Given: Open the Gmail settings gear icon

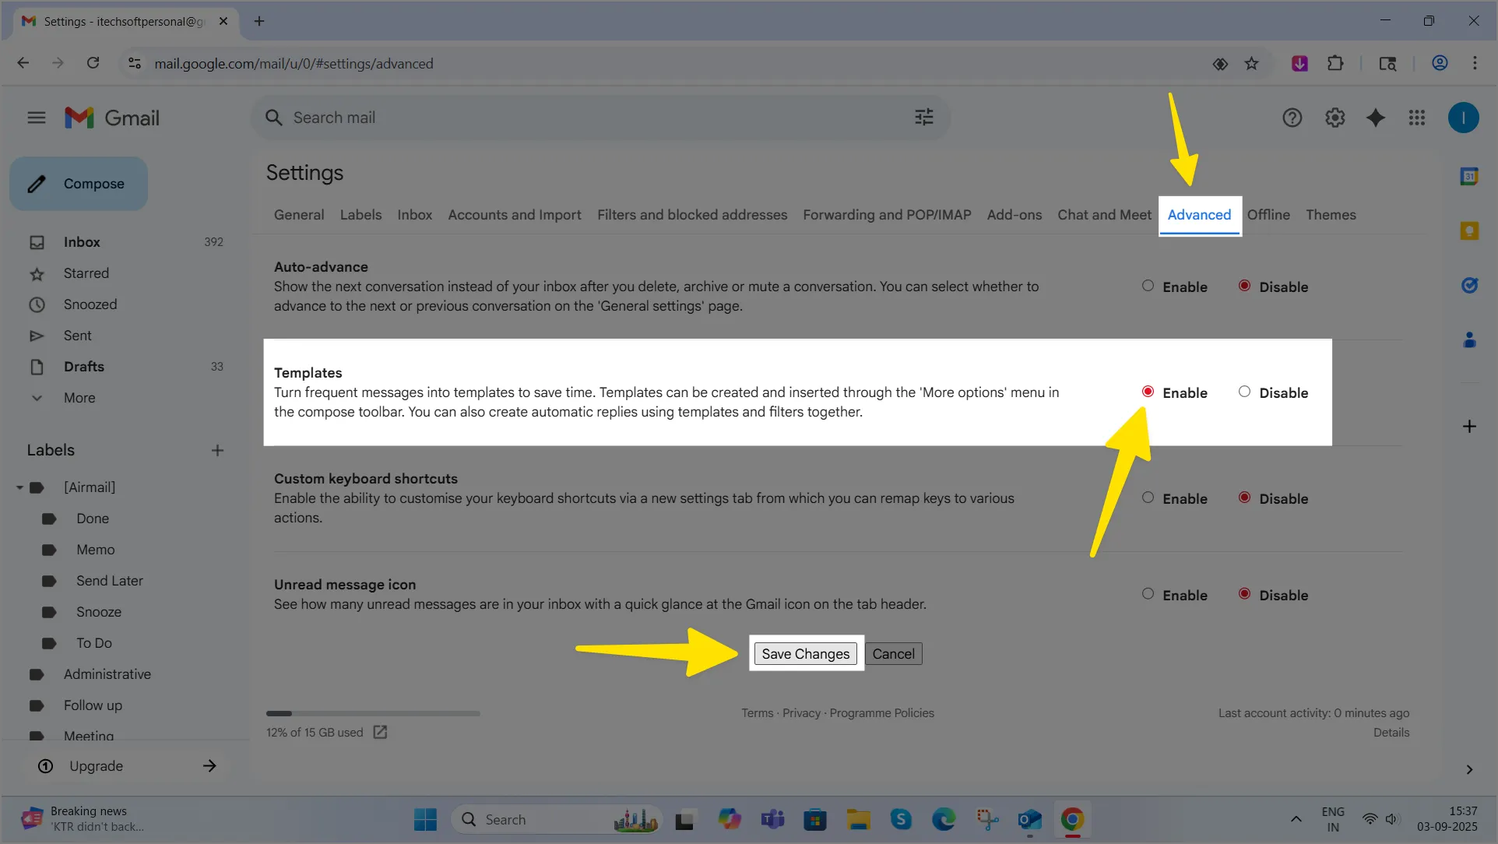Looking at the screenshot, I should [1334, 118].
